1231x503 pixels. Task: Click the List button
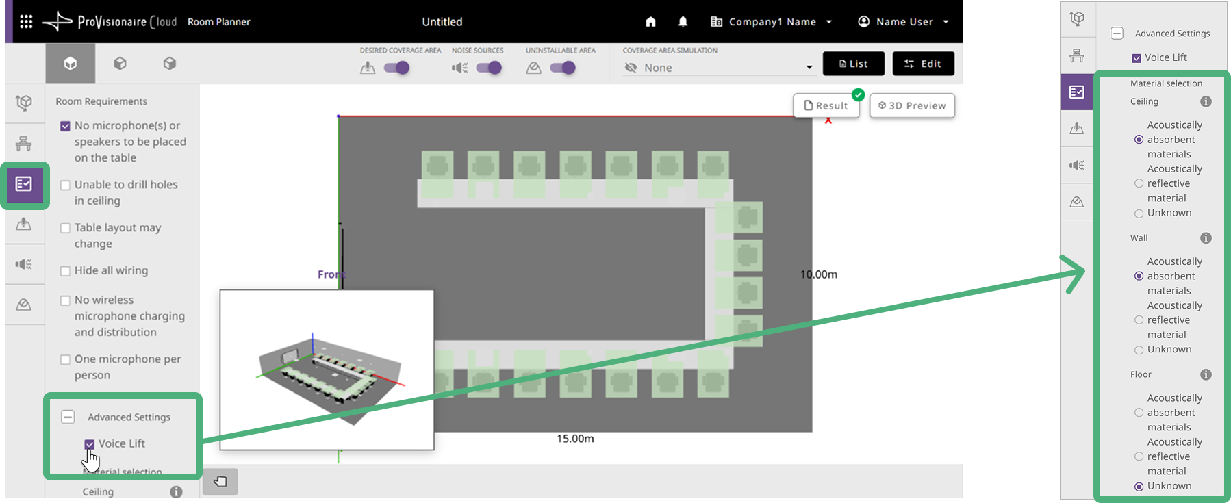853,64
